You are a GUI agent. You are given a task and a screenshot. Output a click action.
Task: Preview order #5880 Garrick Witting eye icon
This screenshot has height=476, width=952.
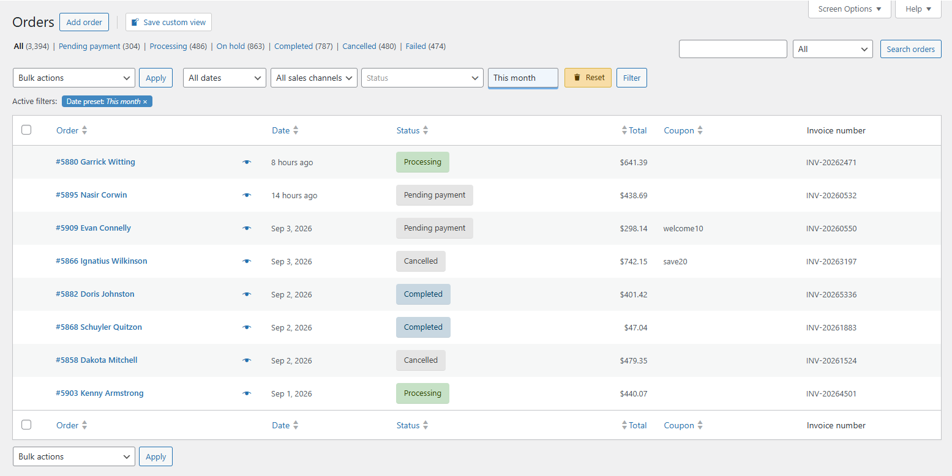point(247,162)
